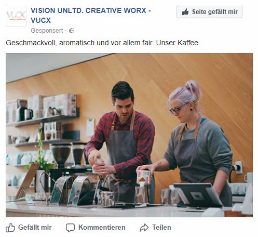Image resolution: width=258 pixels, height=237 pixels.
Task: Click the thumbs-up icon on Seite gefällt mir
Action: (185, 12)
